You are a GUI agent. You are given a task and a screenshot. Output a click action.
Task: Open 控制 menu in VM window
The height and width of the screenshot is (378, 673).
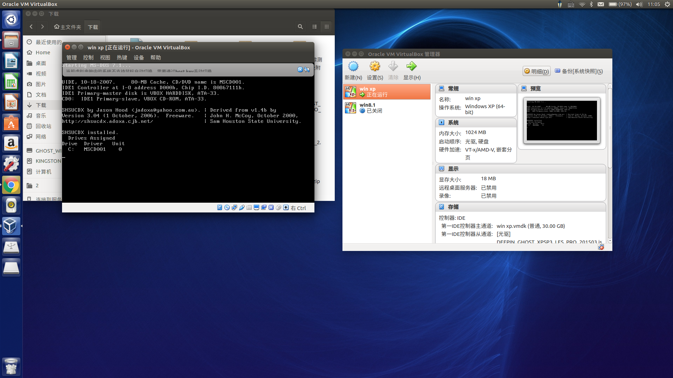(88, 57)
